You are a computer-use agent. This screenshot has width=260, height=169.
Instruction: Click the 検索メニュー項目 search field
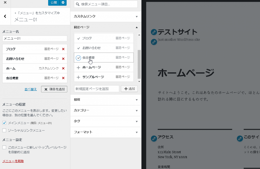[106, 4]
